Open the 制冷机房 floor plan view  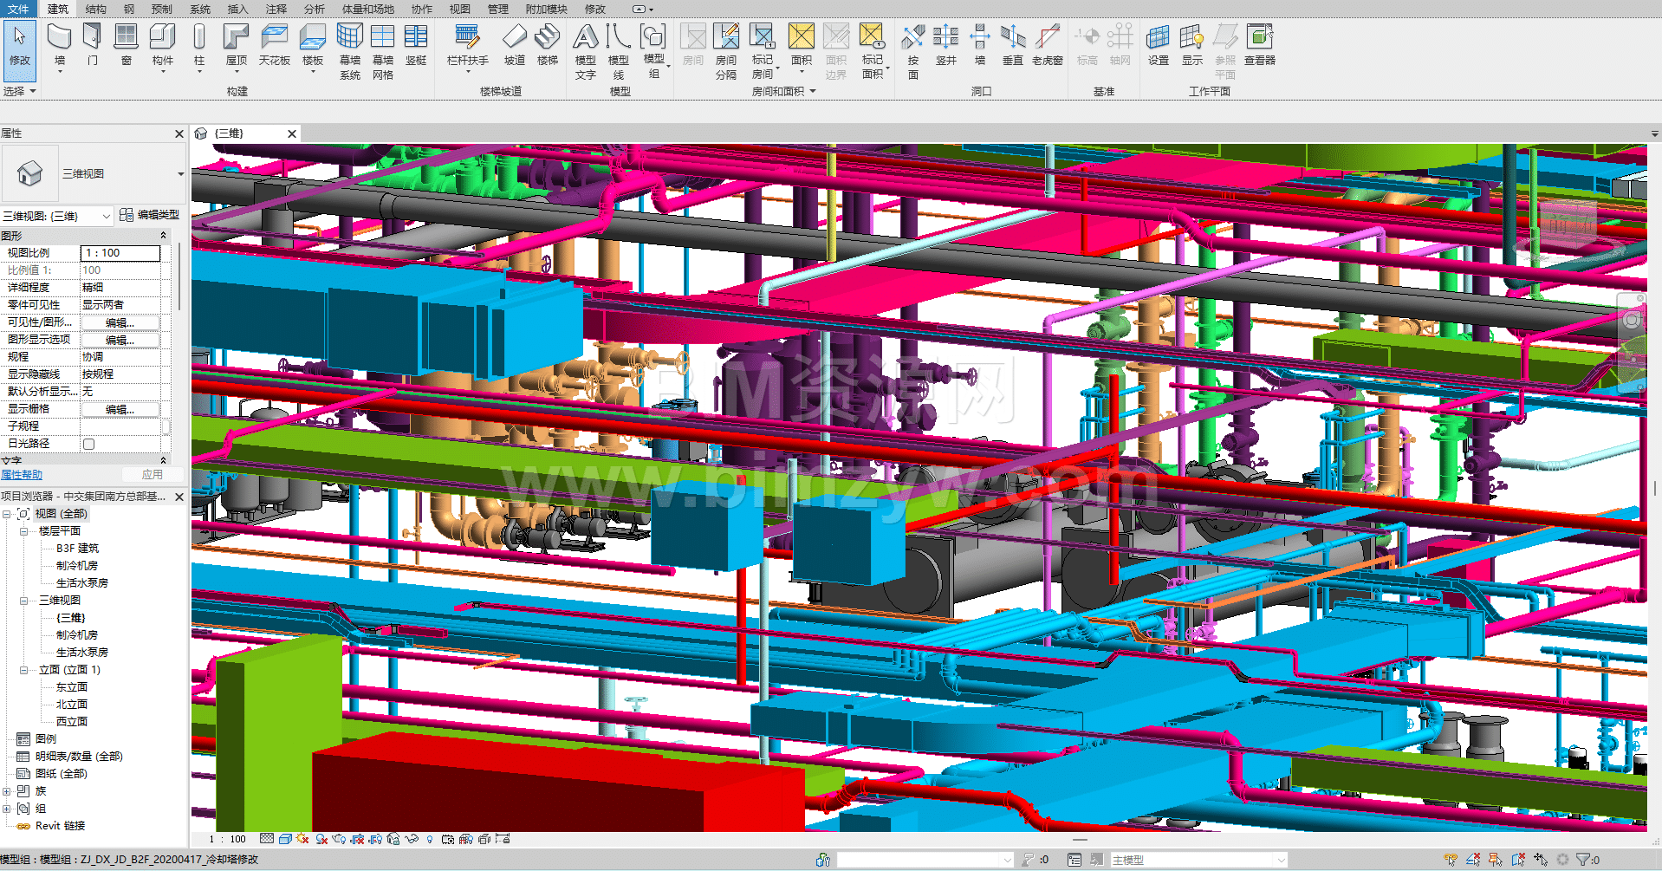[76, 566]
